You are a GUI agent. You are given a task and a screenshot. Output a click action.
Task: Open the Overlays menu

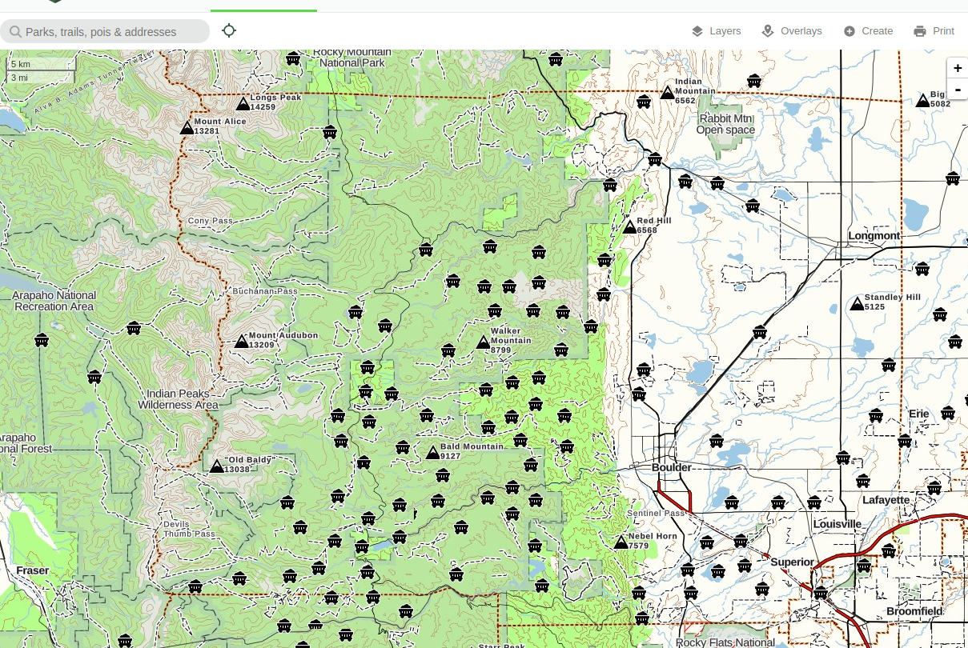(791, 31)
